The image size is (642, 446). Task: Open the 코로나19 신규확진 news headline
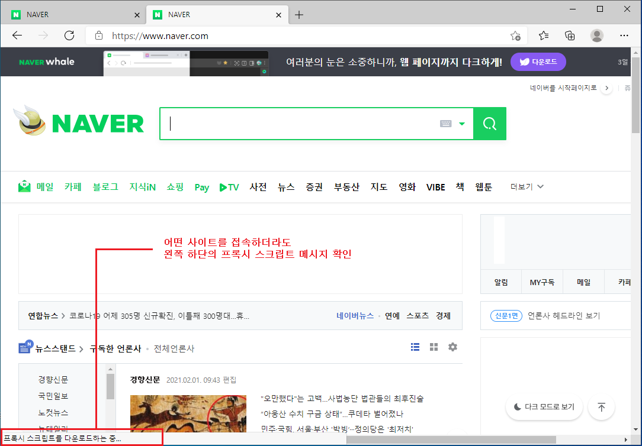point(159,316)
